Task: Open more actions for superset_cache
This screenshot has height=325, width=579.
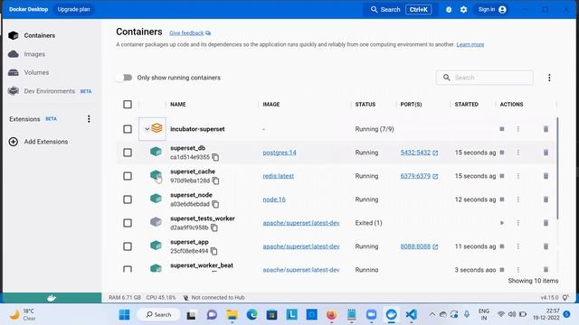Action: point(518,176)
